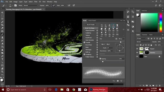This screenshot has width=164, height=92.
Task: Open the layer Opacity dropdown arrow
Action: [x=162, y=42]
